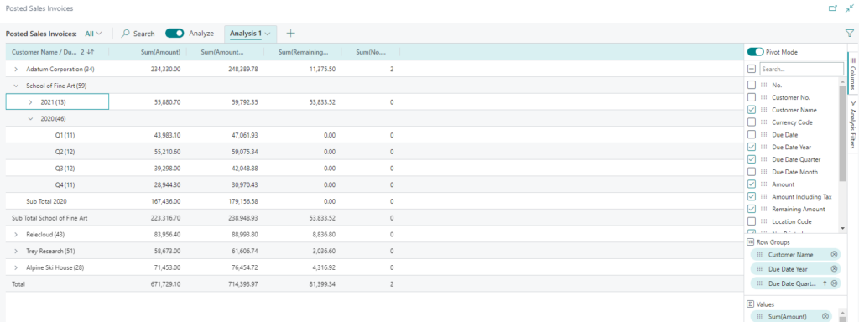
Task: Check the Currency Code checkbox
Action: click(752, 122)
